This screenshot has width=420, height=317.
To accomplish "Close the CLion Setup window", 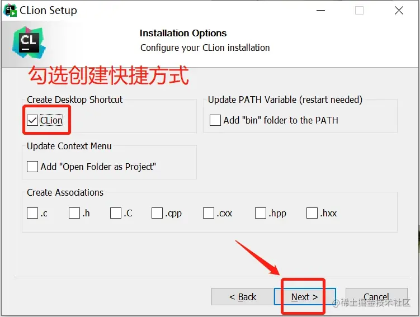I will pyautogui.click(x=399, y=11).
